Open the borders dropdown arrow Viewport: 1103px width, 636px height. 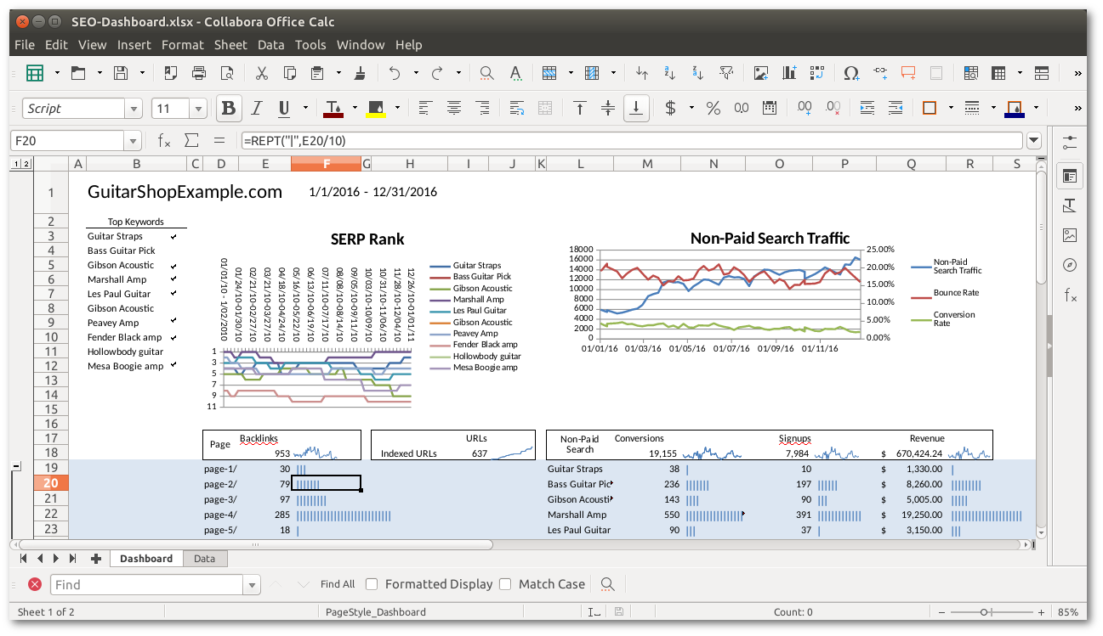(x=951, y=108)
